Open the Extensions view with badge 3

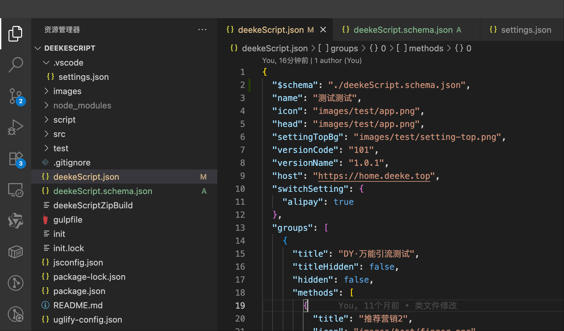[15, 159]
